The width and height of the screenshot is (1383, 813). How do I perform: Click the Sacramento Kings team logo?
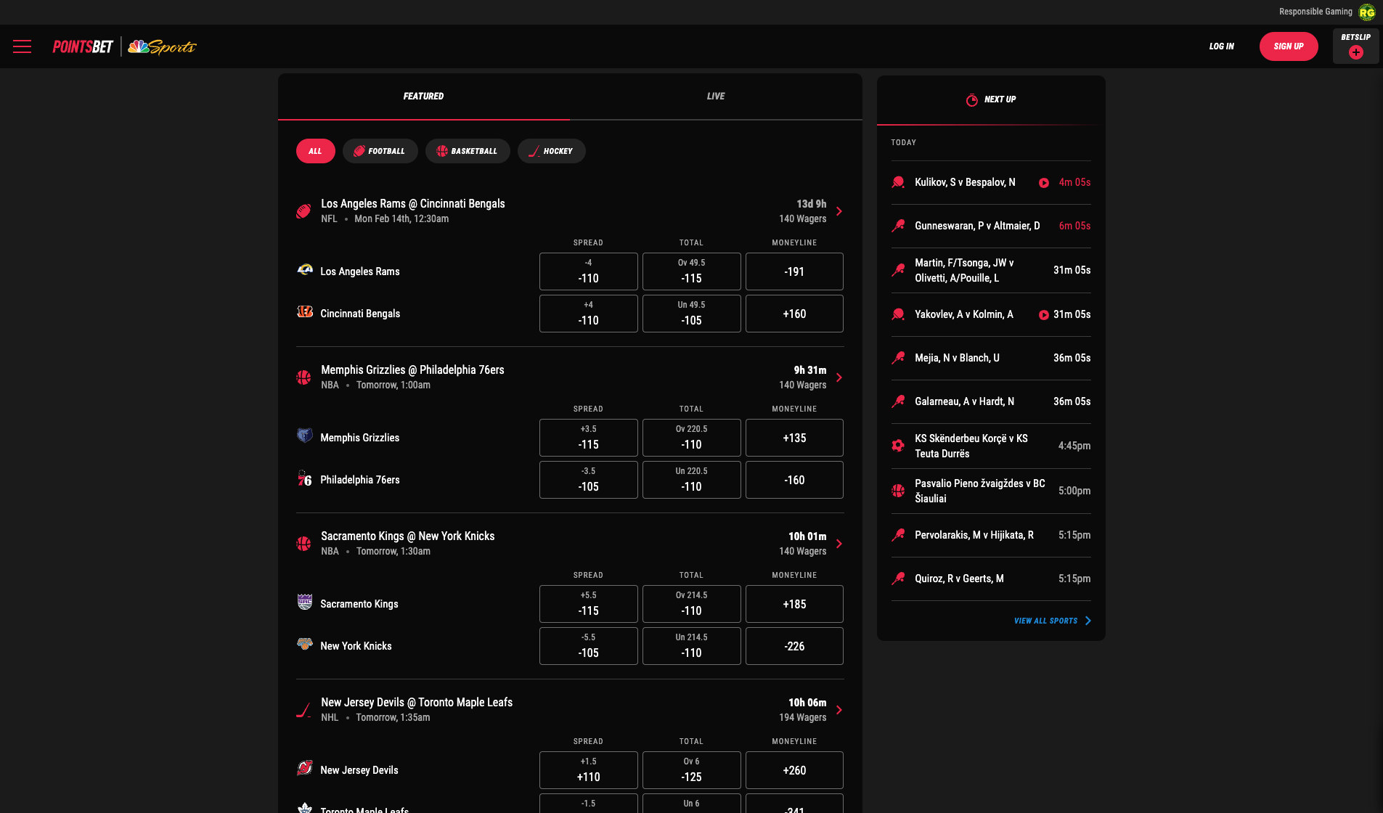[x=305, y=602]
